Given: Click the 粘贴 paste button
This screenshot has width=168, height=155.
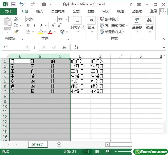Looking at the screenshot, I should 7,24.
